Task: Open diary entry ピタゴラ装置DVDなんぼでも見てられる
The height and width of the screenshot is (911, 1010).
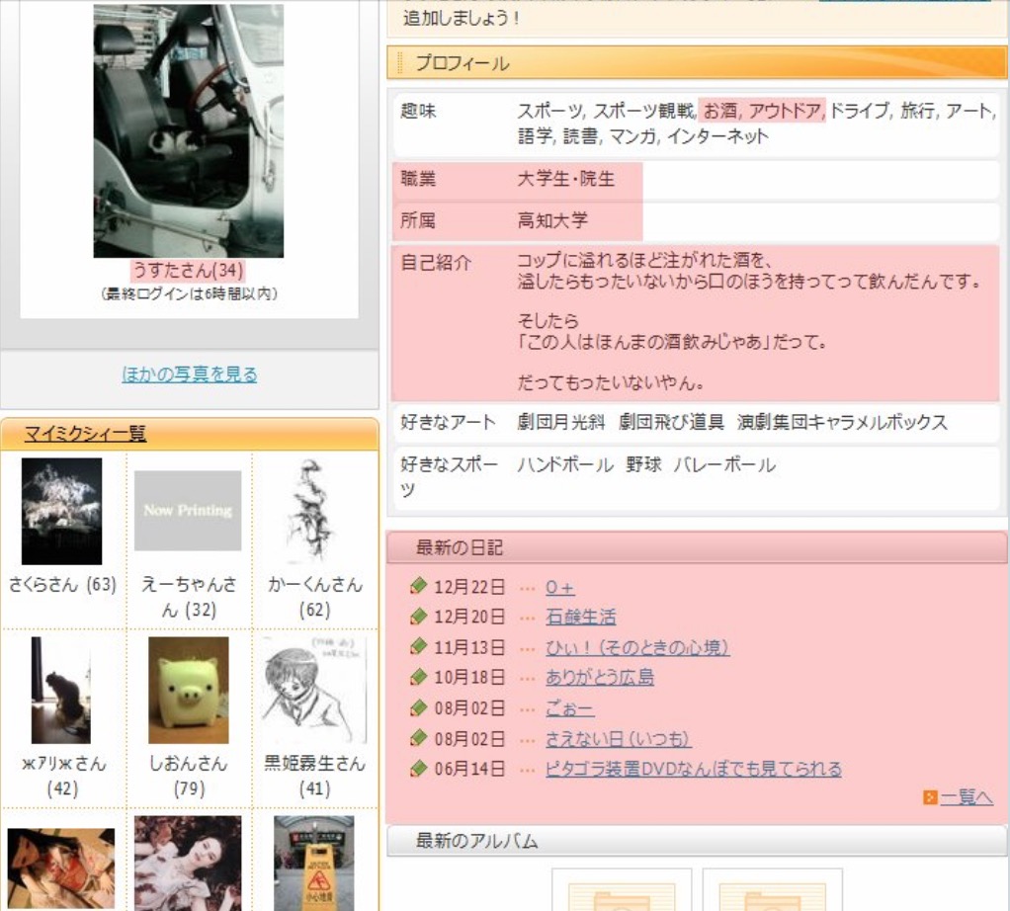Action: click(x=693, y=769)
